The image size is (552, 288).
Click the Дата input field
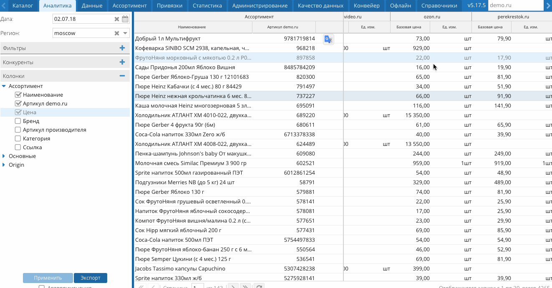83,19
